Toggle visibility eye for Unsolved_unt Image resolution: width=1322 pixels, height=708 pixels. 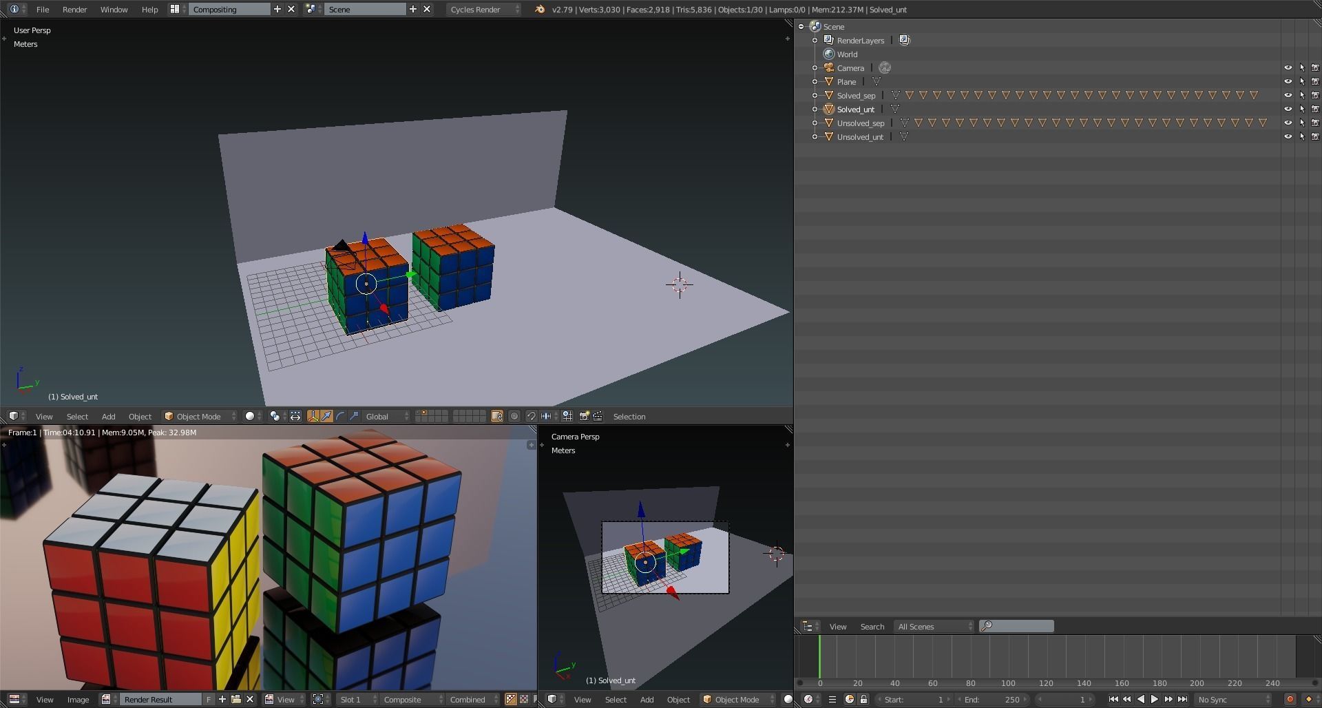pyautogui.click(x=1288, y=137)
